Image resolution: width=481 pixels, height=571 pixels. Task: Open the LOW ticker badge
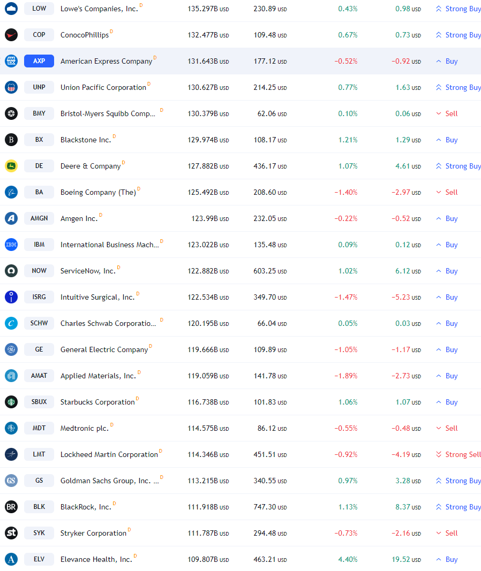(x=39, y=9)
